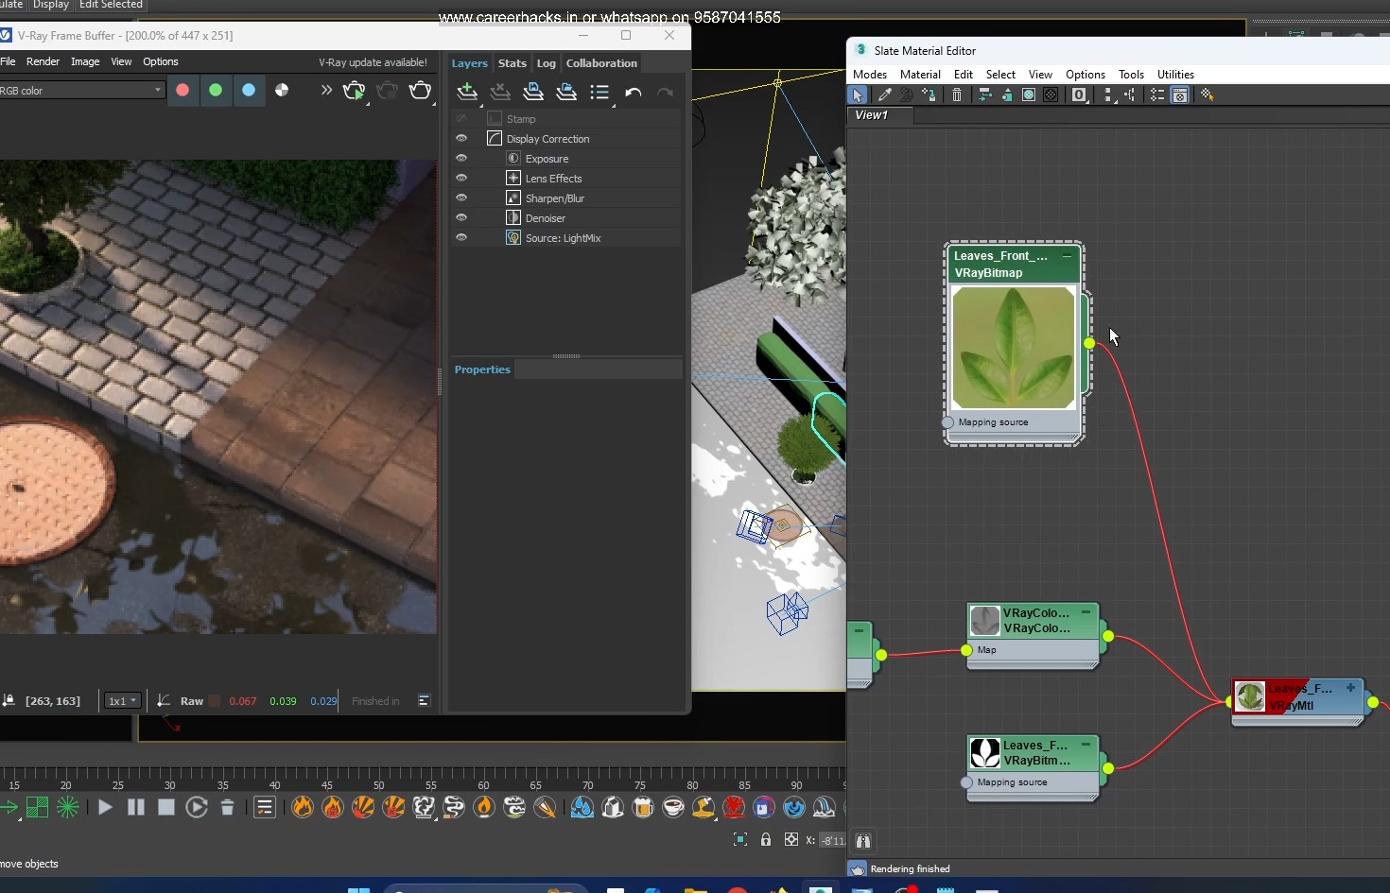Switch to the Stats tab
1390x893 pixels.
coord(512,63)
